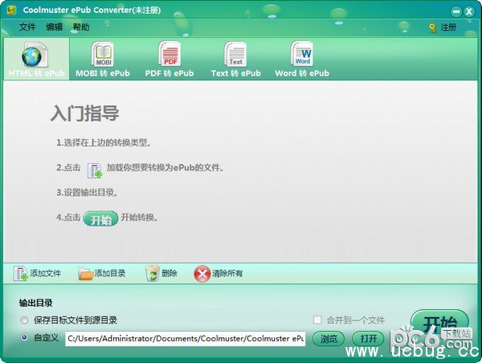Click the 浏览 browse button

click(x=328, y=338)
